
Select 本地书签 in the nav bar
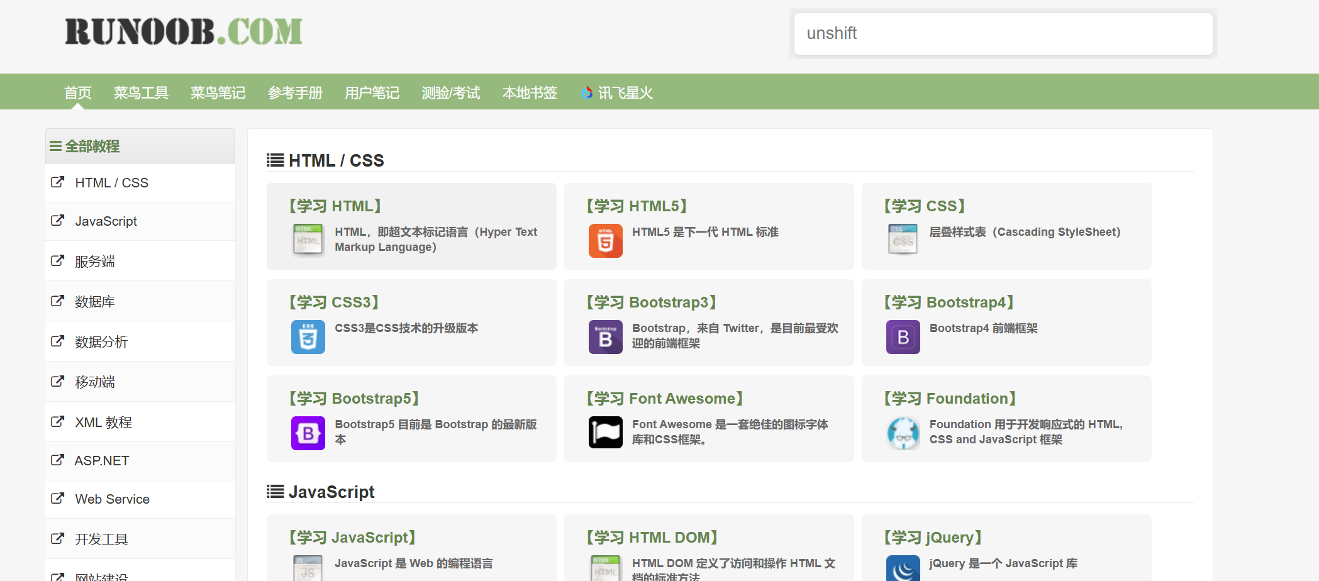click(530, 93)
